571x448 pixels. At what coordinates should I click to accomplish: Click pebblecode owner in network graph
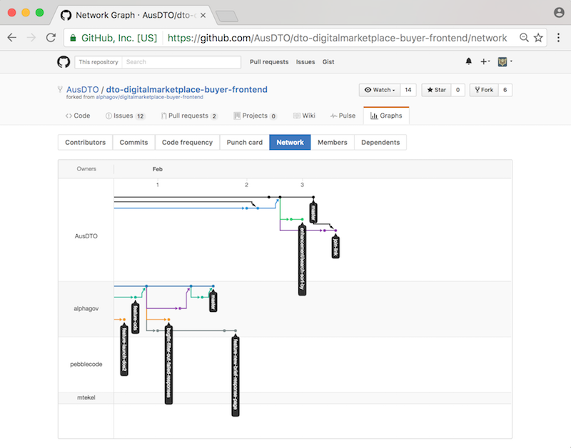pyautogui.click(x=86, y=365)
